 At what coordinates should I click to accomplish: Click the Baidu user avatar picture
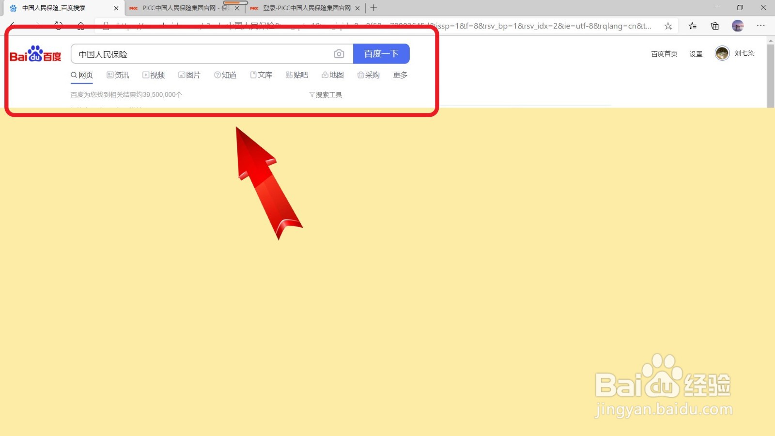point(722,53)
